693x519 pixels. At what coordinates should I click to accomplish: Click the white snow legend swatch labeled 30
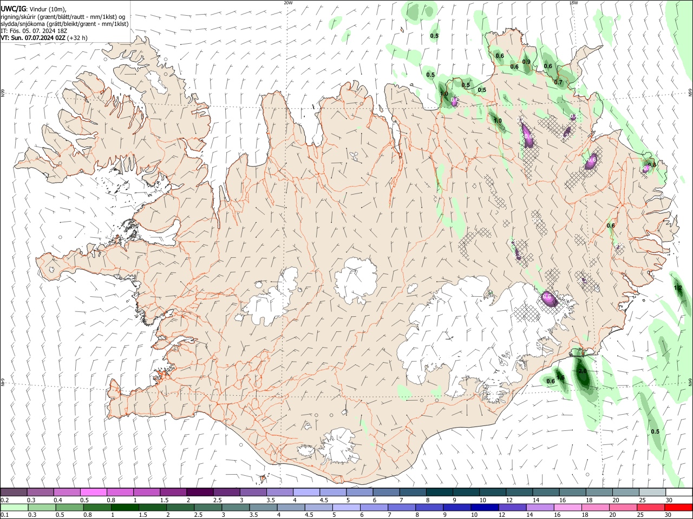pos(679,492)
